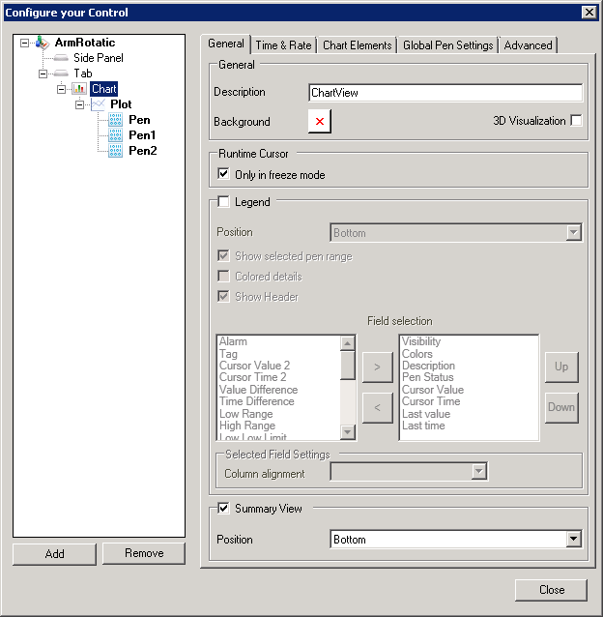The height and width of the screenshot is (617, 603).
Task: Click the Plot node icon
Action: pyautogui.click(x=98, y=104)
